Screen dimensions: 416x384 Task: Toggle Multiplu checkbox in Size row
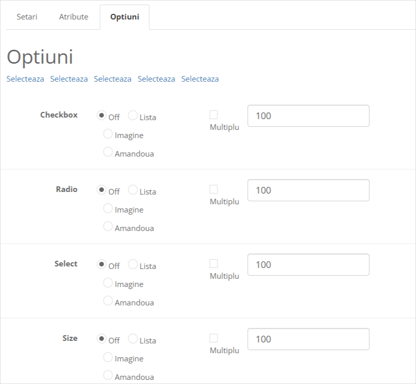point(214,338)
